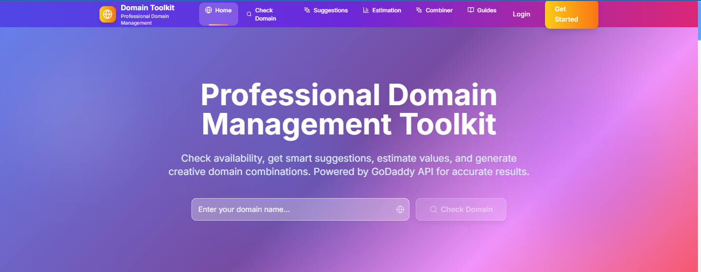This screenshot has width=701, height=272.
Task: Click the 'Professional Domain Management' logo subtitle
Action: point(145,20)
